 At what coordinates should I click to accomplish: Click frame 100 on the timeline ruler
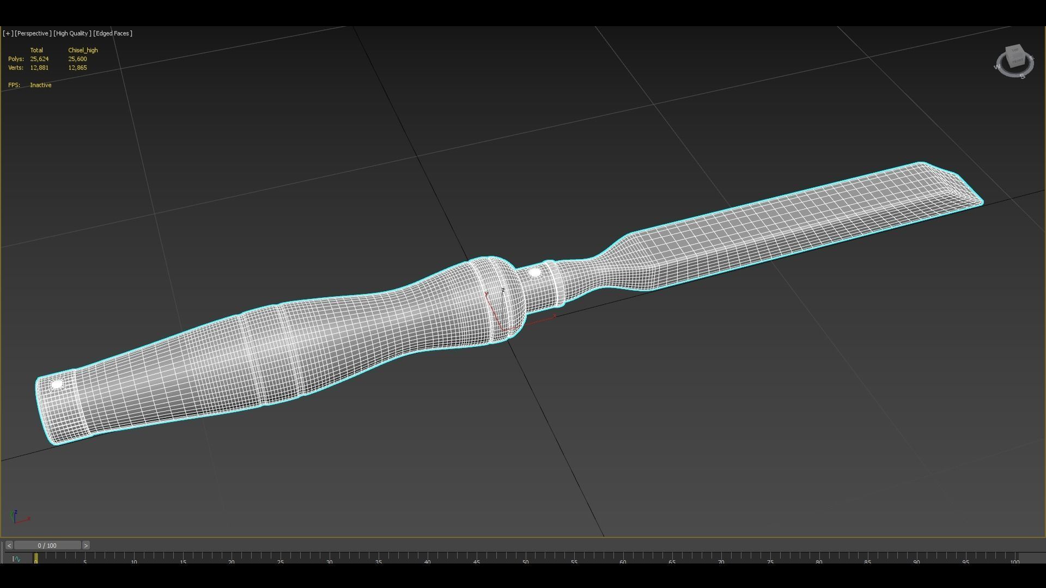coord(1014,558)
